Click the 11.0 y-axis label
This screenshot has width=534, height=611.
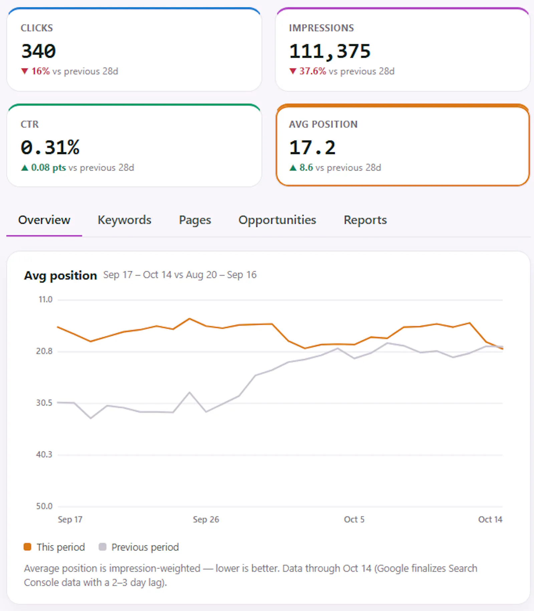pyautogui.click(x=45, y=299)
